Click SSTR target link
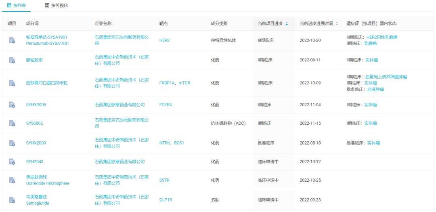436x212 pixels. pyautogui.click(x=164, y=180)
